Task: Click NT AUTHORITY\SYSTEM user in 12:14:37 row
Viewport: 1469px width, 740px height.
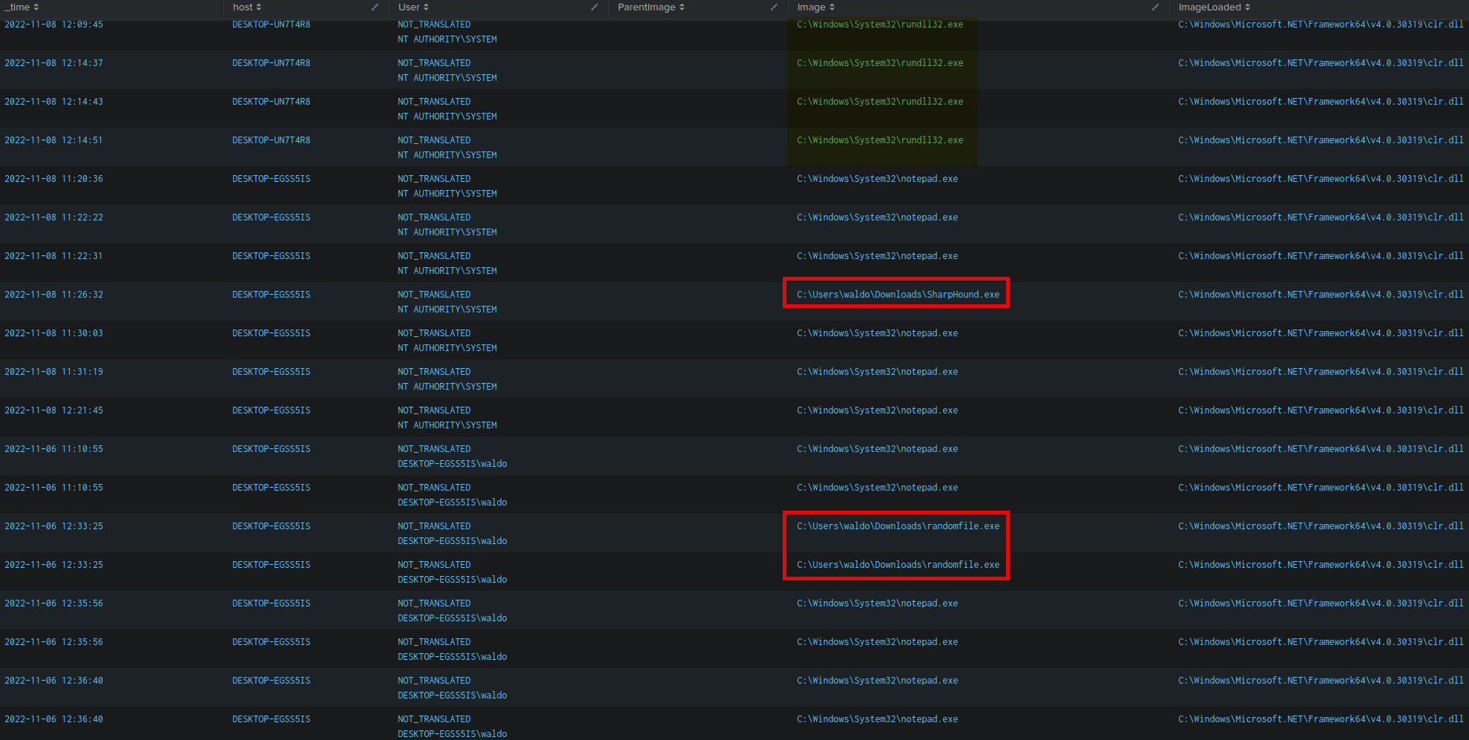Action: (x=447, y=78)
